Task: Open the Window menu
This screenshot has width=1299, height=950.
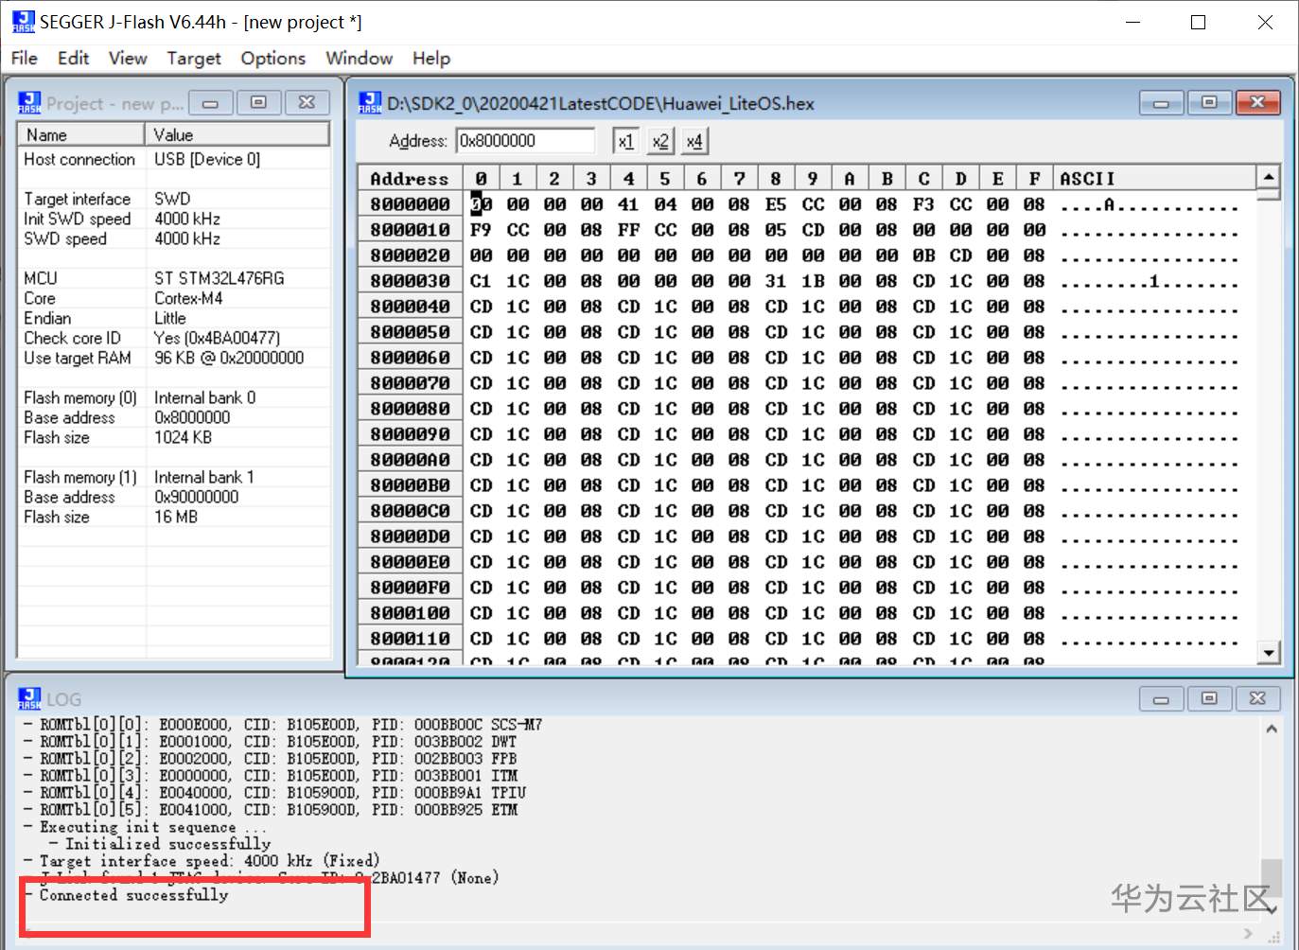Action: [360, 59]
